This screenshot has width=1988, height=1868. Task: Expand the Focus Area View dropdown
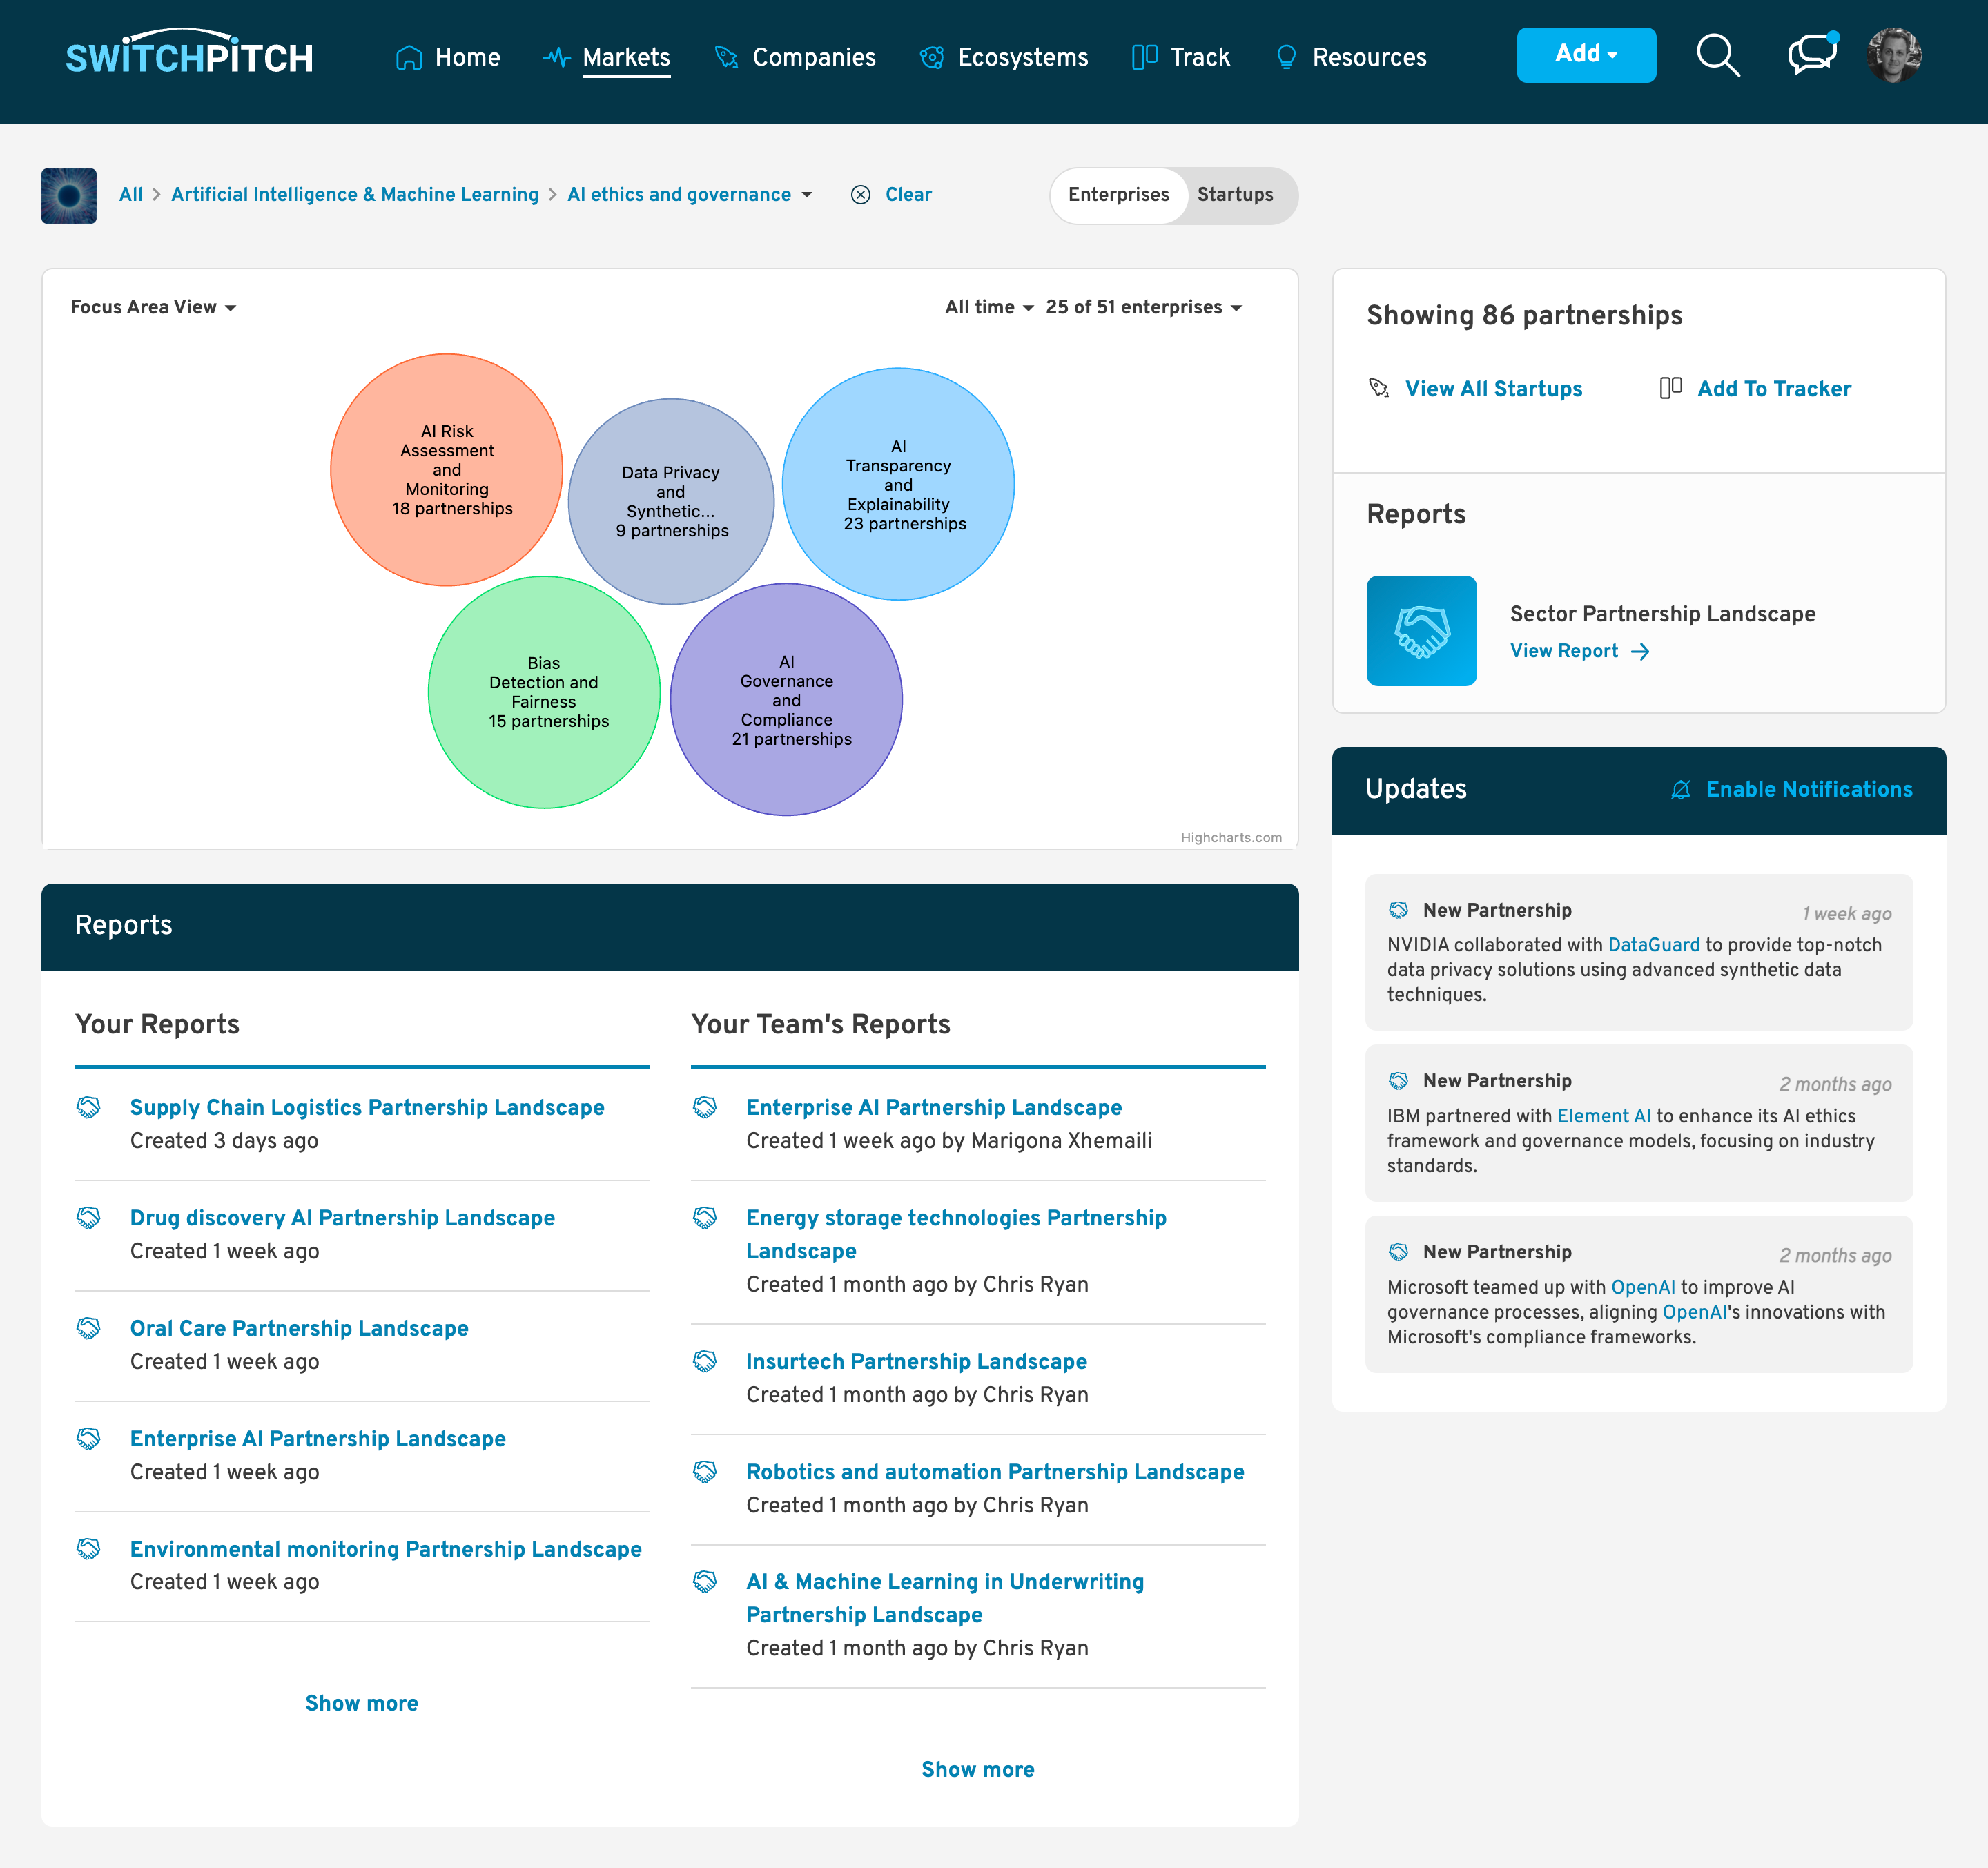(153, 307)
